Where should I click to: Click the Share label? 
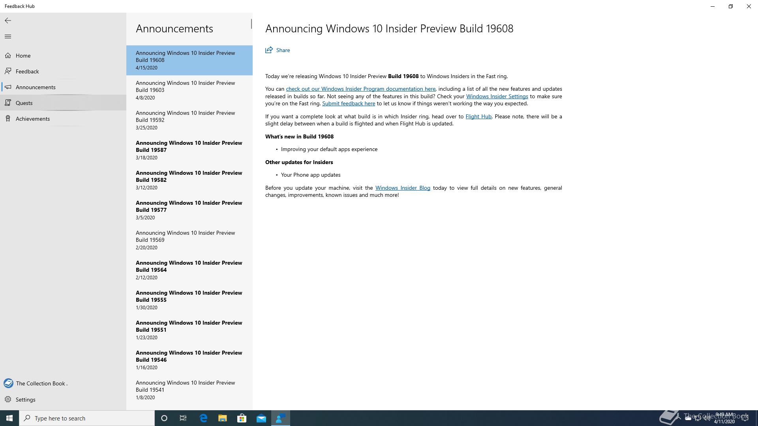click(x=283, y=50)
